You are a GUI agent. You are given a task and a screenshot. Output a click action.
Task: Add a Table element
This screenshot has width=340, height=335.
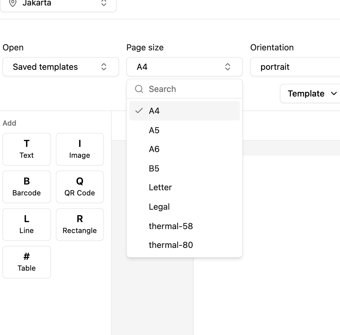(27, 262)
